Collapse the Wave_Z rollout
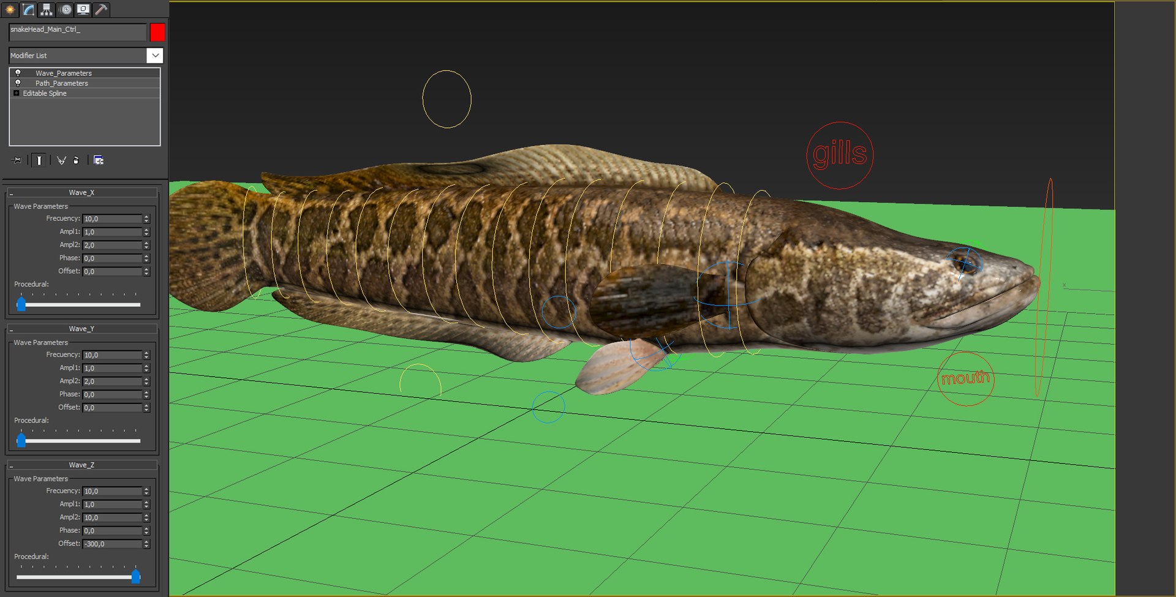Image resolution: width=1176 pixels, height=597 pixels. point(82,465)
